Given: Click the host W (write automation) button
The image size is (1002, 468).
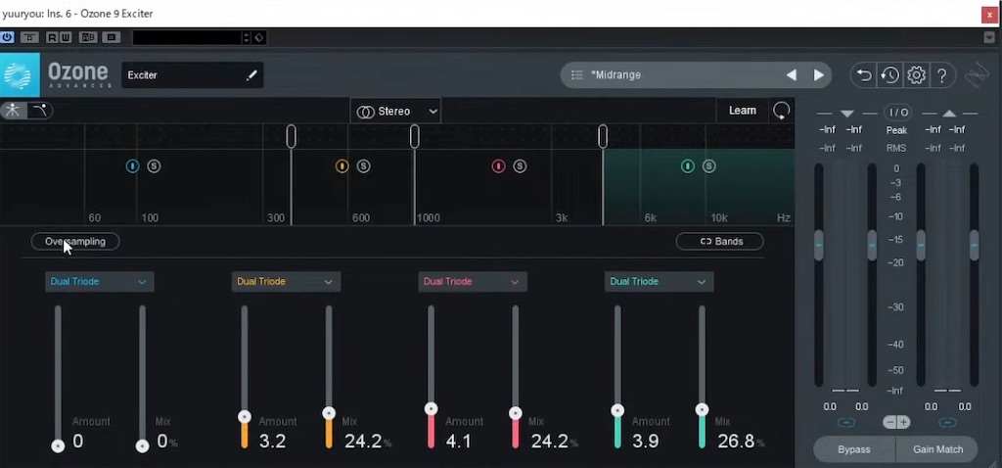Looking at the screenshot, I should point(66,37).
